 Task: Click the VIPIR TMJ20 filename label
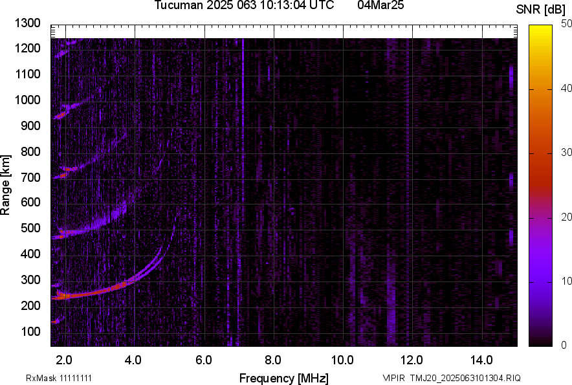coord(451,378)
